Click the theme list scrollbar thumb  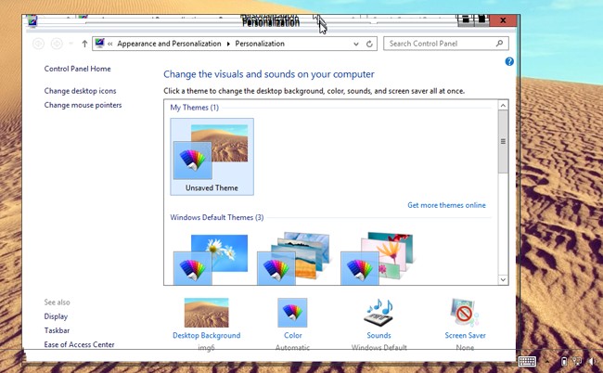(503, 142)
